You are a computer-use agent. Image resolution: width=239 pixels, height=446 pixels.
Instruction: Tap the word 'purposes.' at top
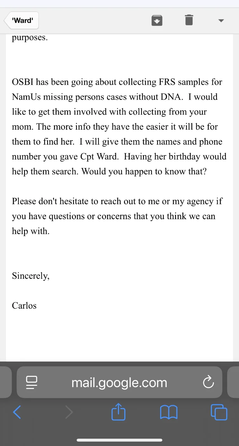30,38
